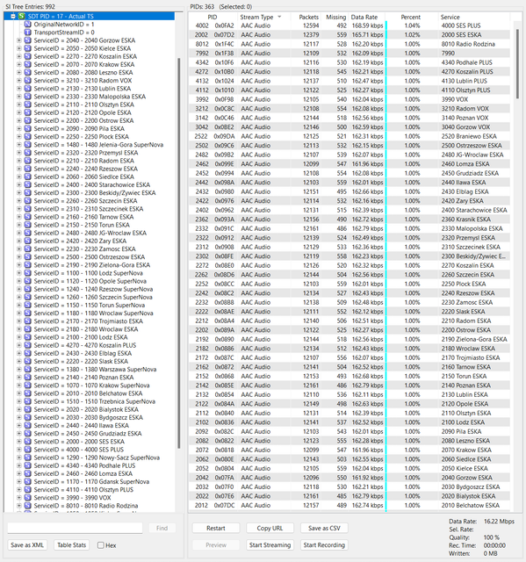Viewport: 526px width, 562px height.
Task: Expand ServiceID 2190 Zielona-Gora ESKA node
Action: (19, 265)
